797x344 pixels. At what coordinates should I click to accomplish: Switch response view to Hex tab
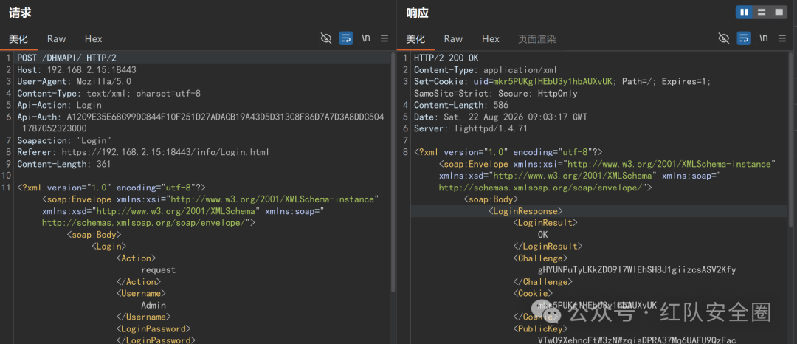(491, 38)
